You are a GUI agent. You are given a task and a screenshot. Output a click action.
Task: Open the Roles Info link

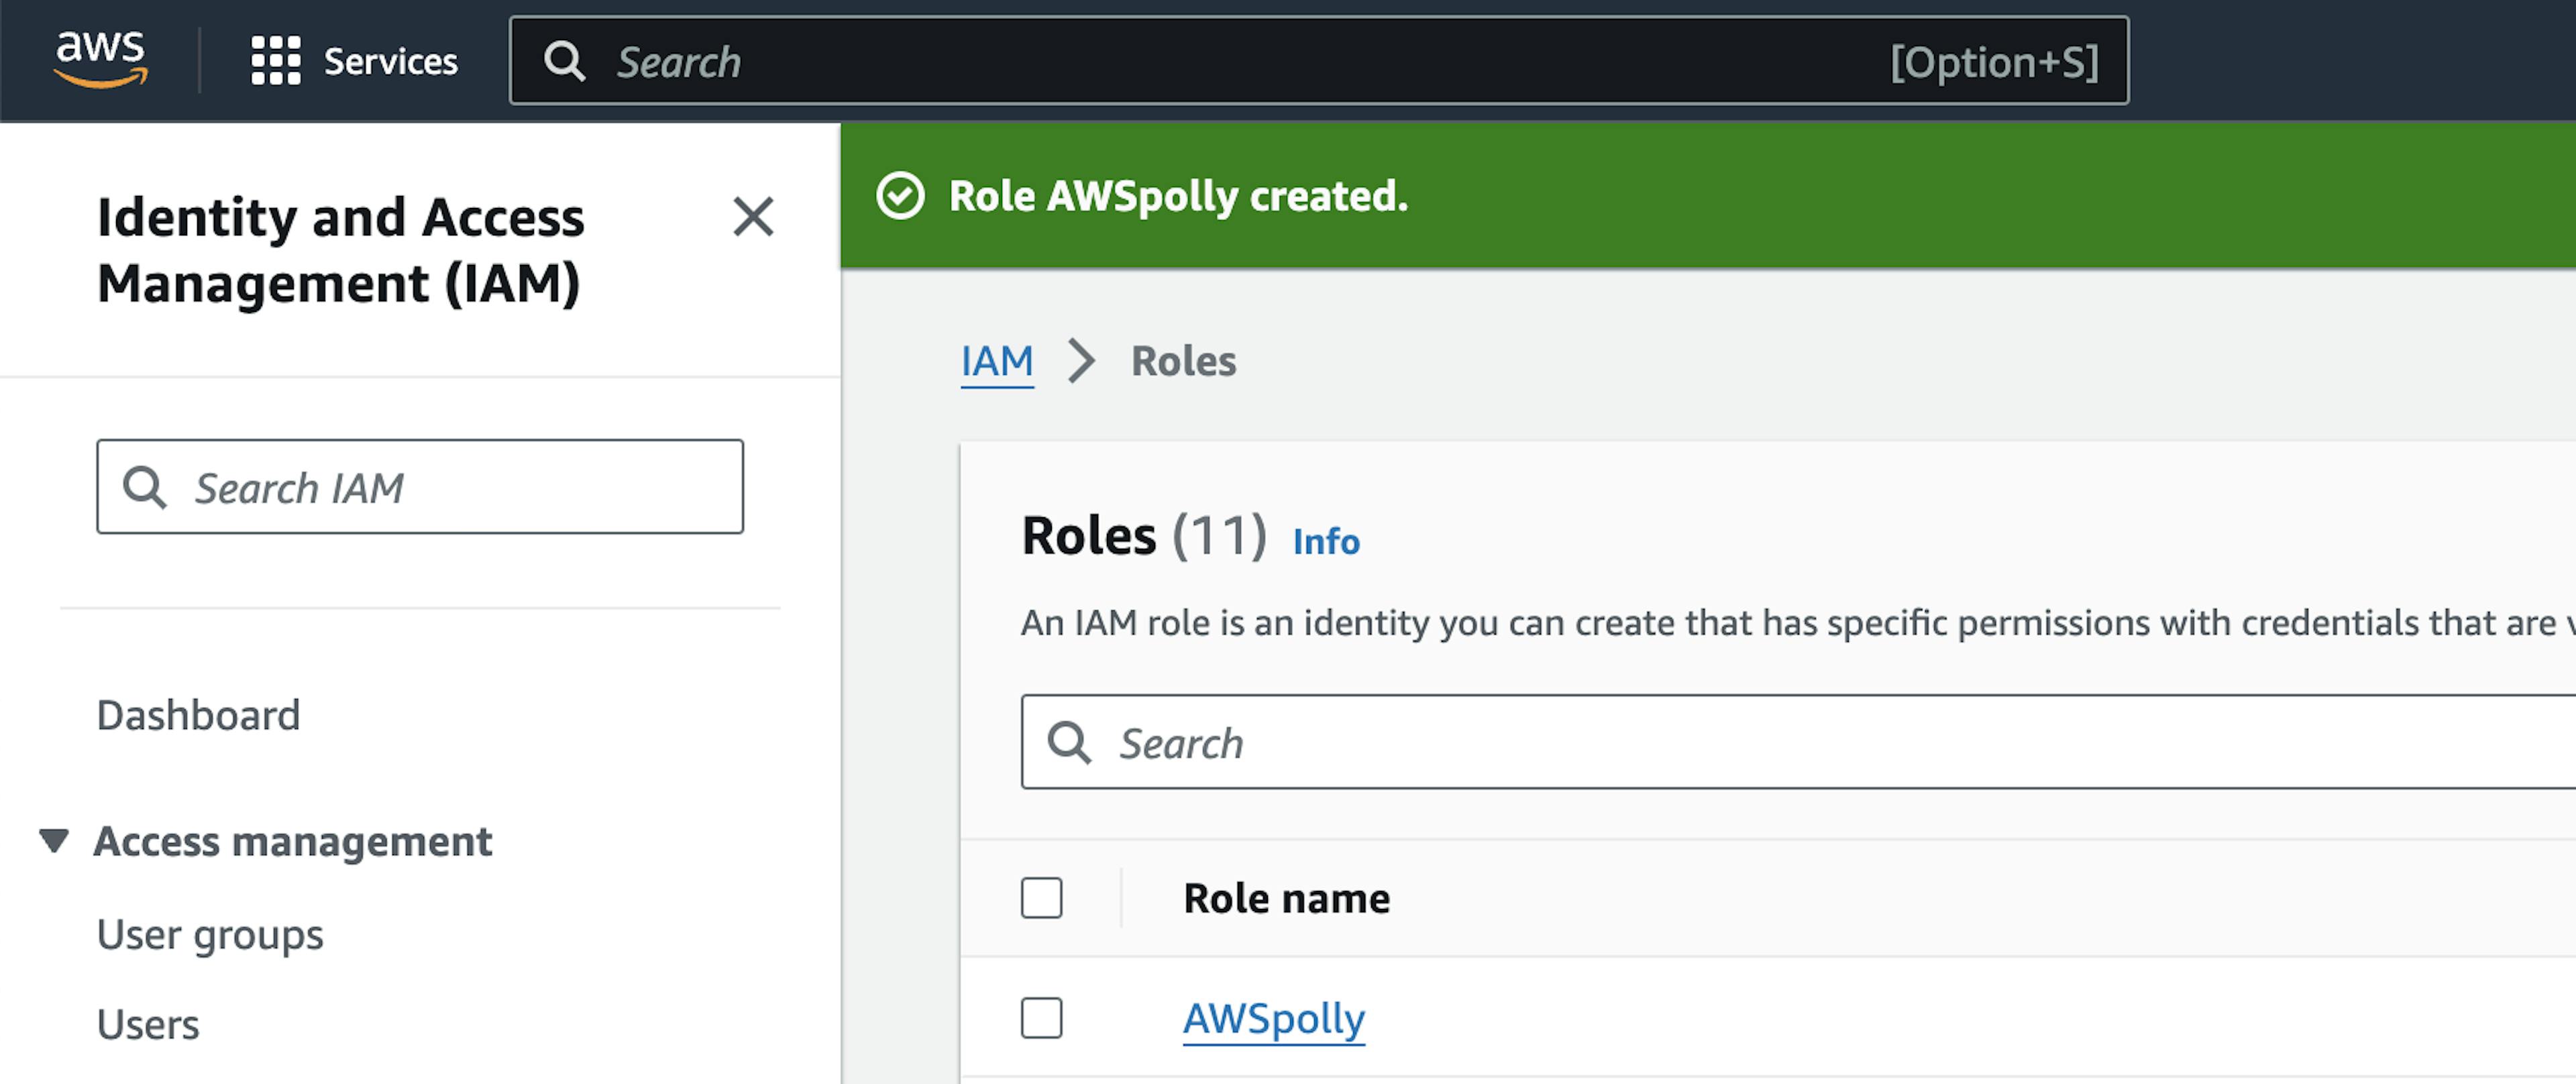point(1326,541)
